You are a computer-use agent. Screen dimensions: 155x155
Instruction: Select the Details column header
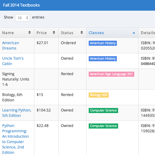pos(147,33)
